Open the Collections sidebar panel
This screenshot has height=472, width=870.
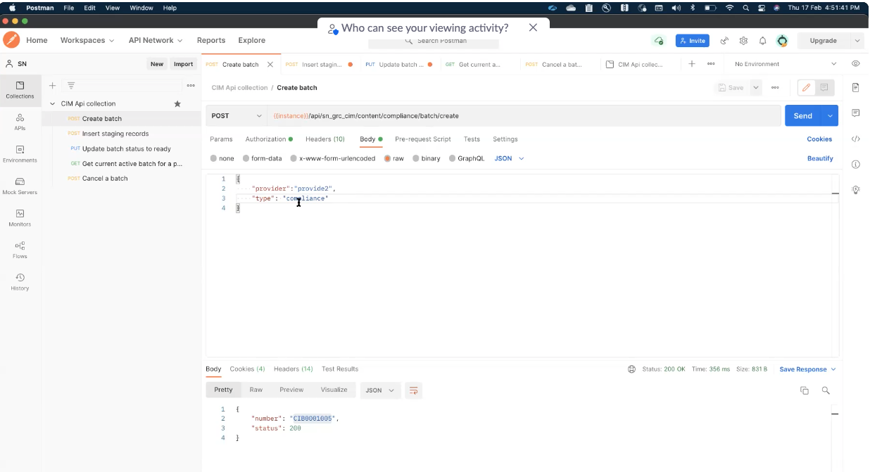pyautogui.click(x=20, y=89)
